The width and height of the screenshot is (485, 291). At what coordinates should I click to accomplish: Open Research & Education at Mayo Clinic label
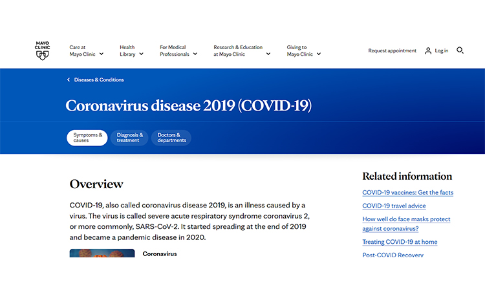pos(238,50)
